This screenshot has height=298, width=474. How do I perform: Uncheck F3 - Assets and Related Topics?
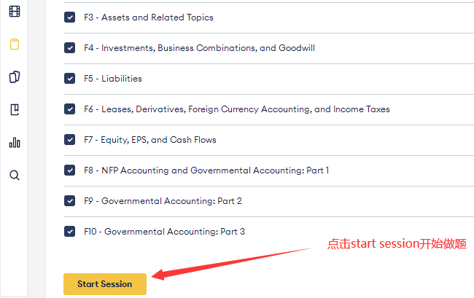pyautogui.click(x=69, y=17)
